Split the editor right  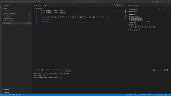point(120,5)
